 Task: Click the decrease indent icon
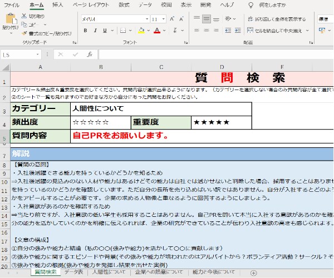[228, 31]
